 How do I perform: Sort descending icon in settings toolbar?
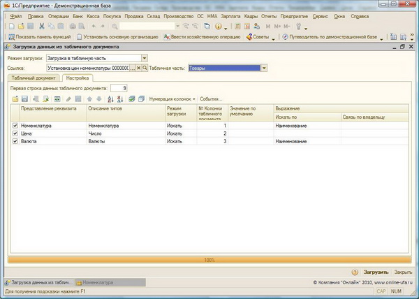120,99
